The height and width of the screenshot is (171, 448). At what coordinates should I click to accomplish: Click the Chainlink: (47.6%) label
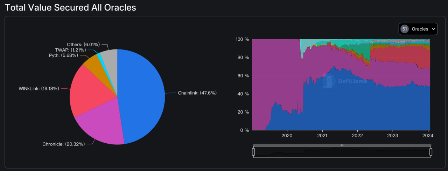tap(197, 93)
